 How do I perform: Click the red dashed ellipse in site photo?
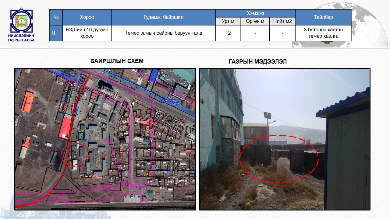(279, 158)
